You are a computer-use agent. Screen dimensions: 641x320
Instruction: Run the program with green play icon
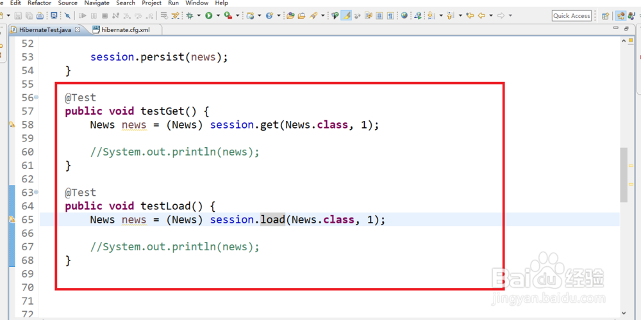[x=208, y=15]
